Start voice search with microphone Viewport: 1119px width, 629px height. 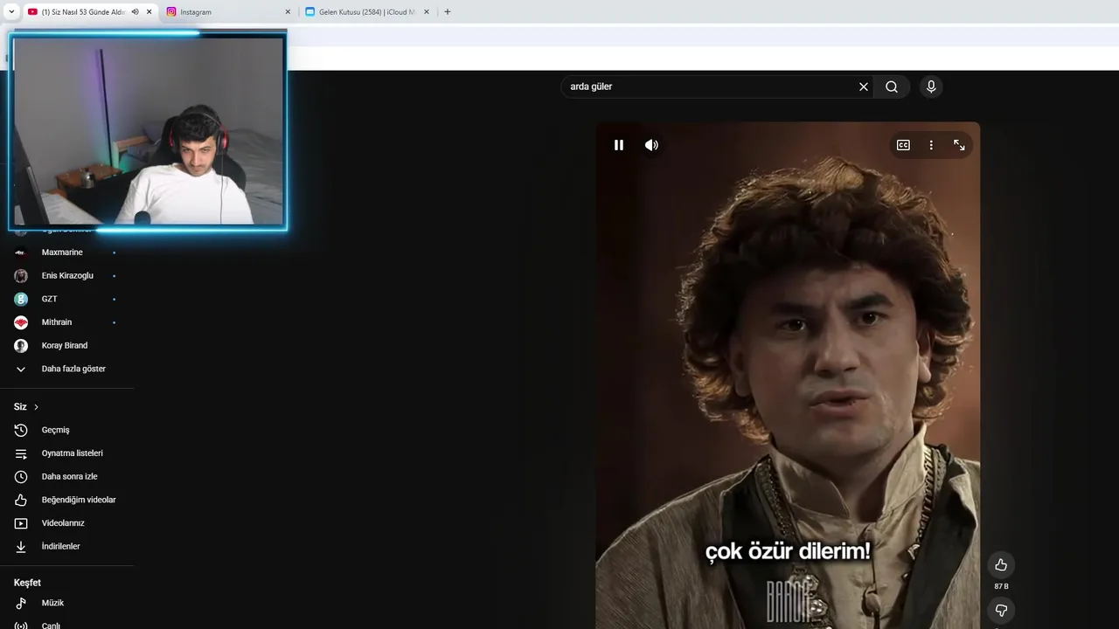pyautogui.click(x=931, y=86)
